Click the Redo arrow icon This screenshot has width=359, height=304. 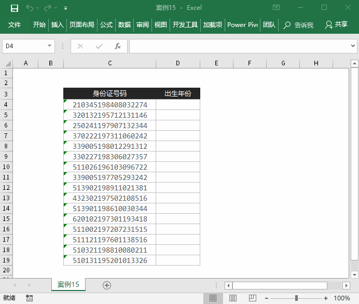point(48,8)
